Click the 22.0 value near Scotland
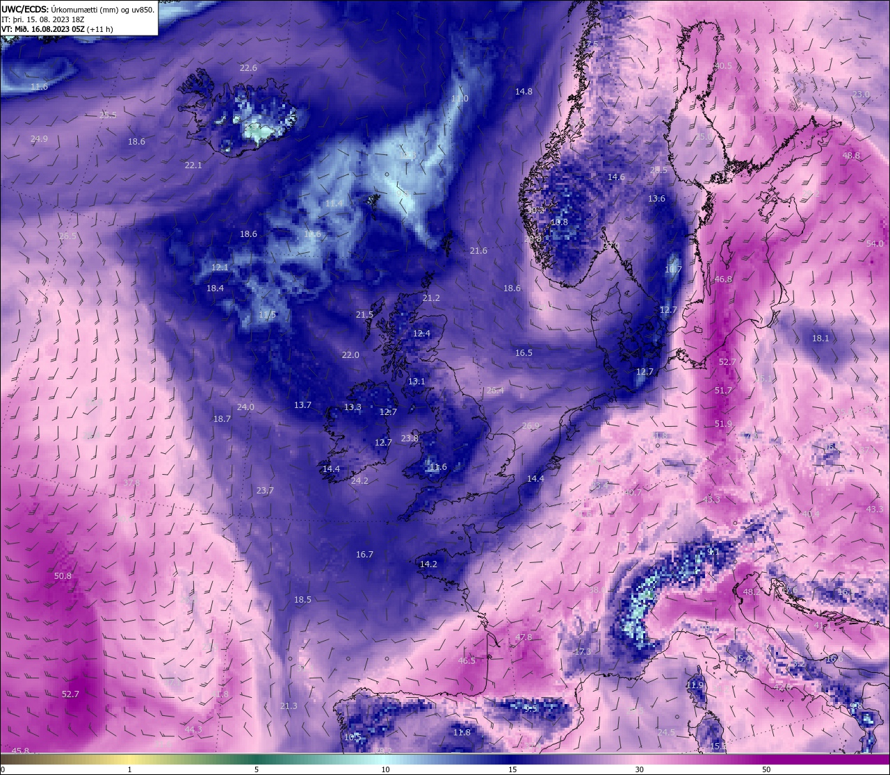 [x=350, y=355]
